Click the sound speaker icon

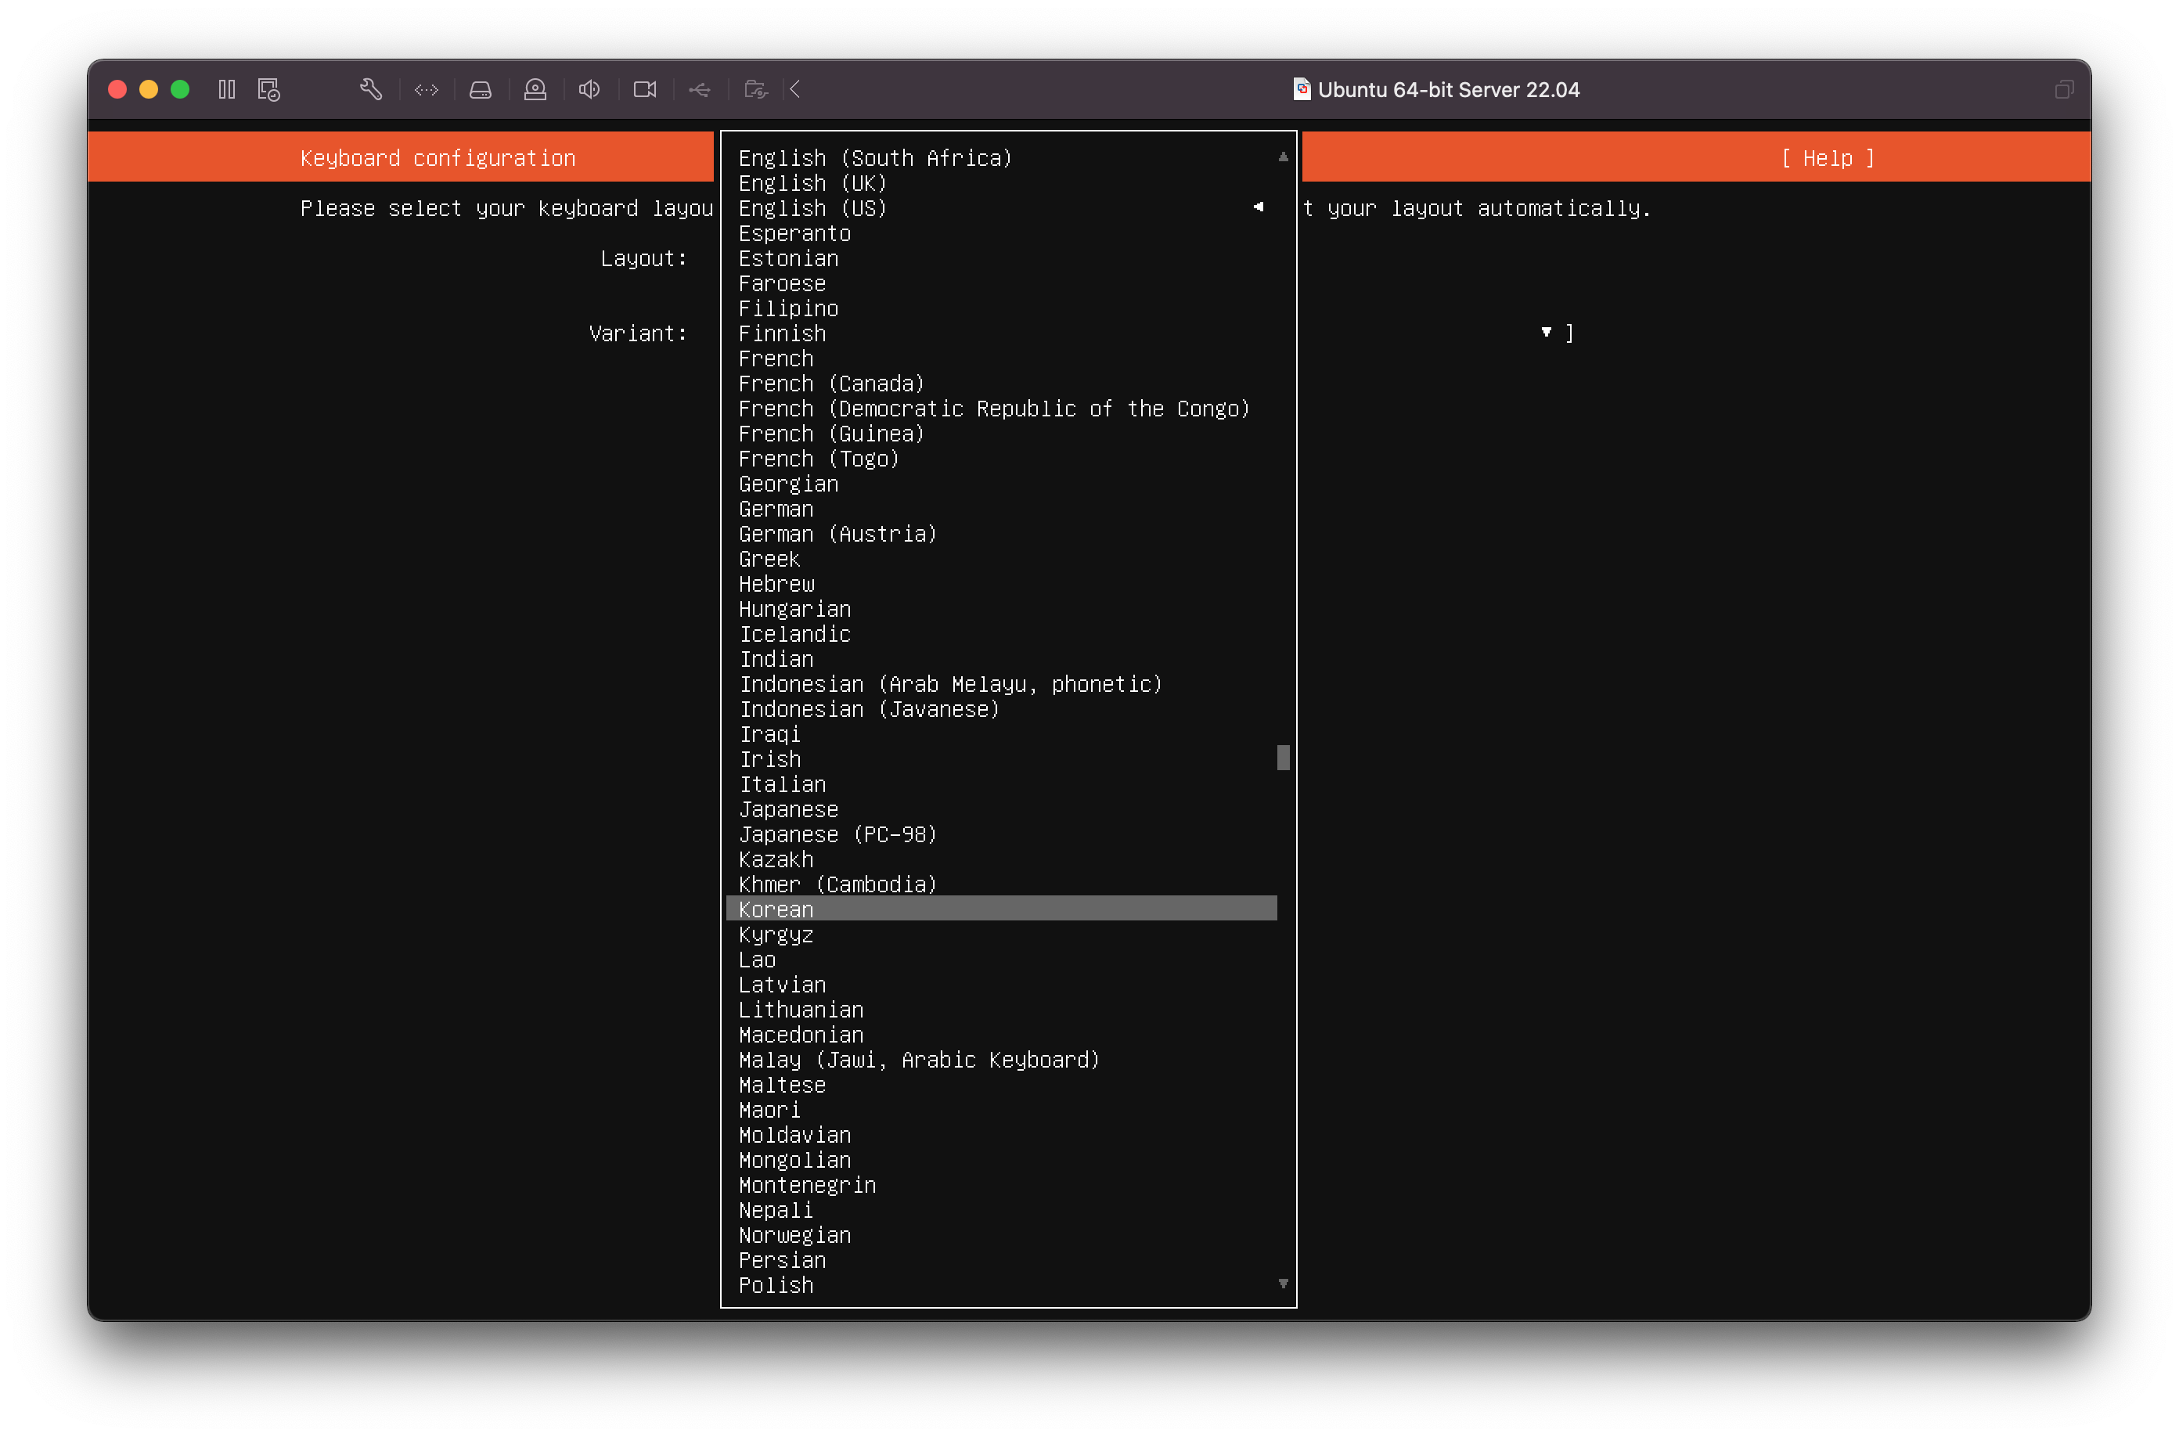click(x=589, y=89)
